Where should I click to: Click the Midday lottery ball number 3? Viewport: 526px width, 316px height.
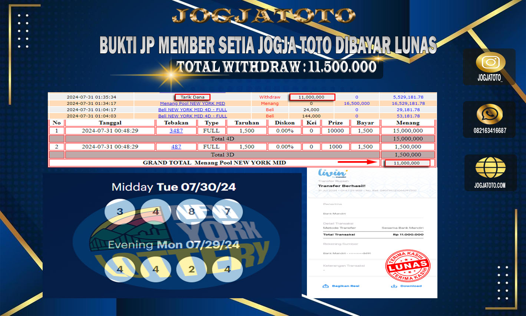click(120, 212)
